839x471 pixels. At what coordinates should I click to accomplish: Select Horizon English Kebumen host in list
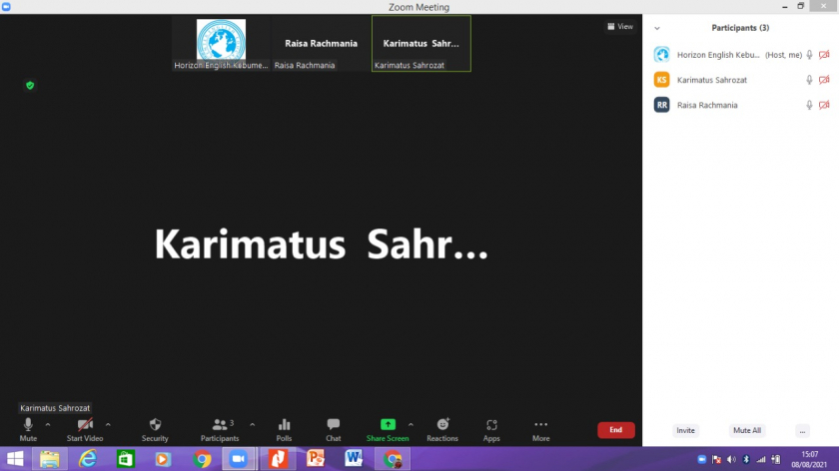740,55
